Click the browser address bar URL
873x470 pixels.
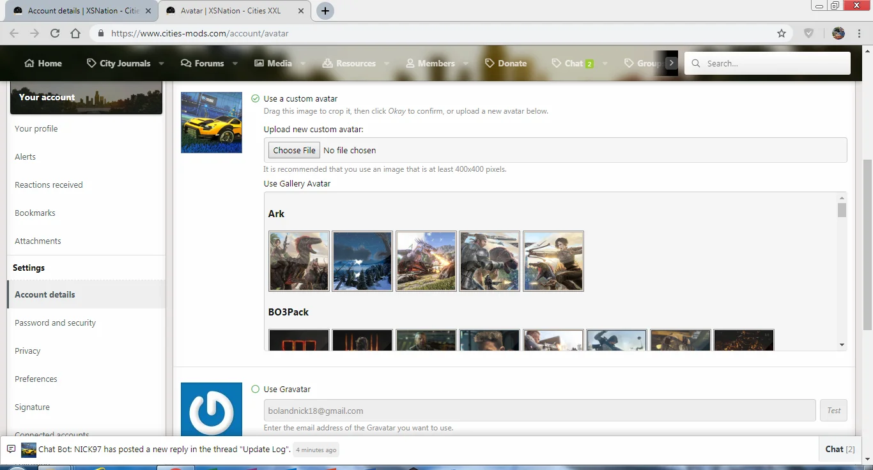[199, 33]
